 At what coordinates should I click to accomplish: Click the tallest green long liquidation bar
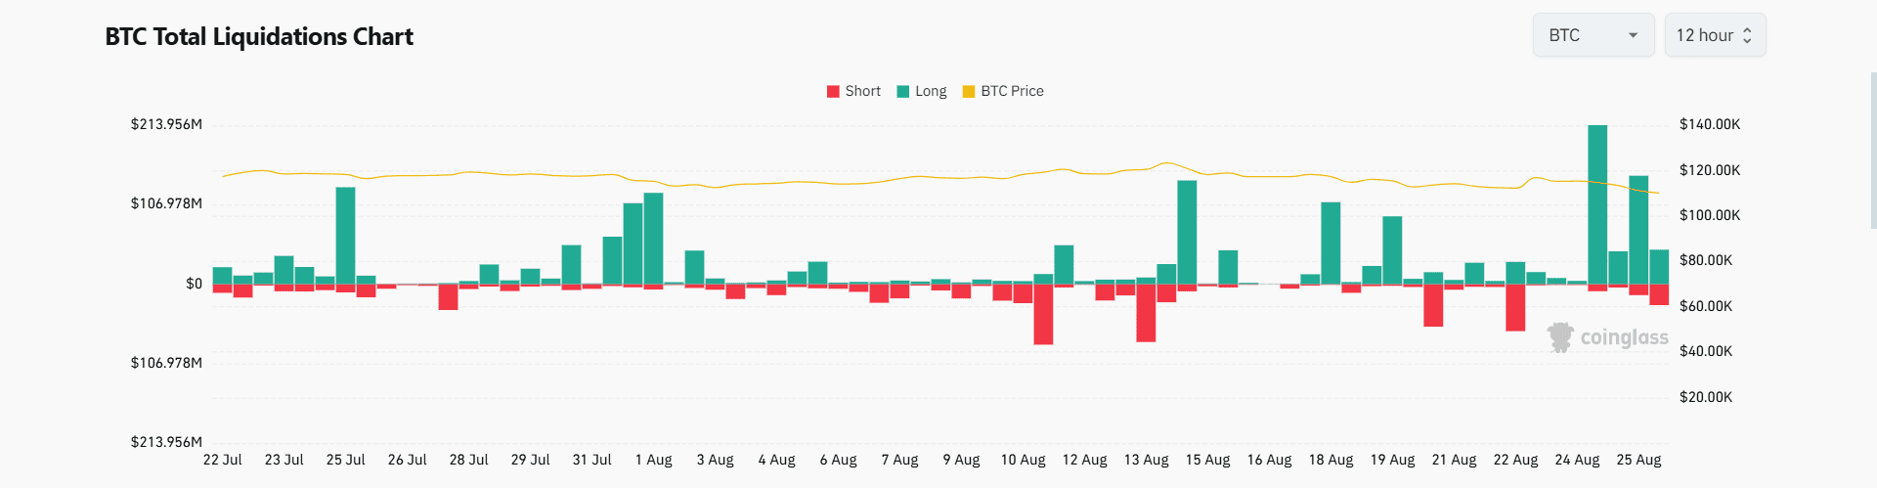tap(1597, 204)
